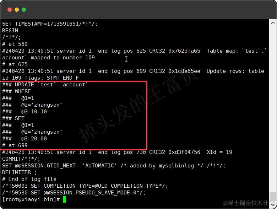This screenshot has width=277, height=209.
Task: Click the BEGIN statement line
Action: [10, 31]
